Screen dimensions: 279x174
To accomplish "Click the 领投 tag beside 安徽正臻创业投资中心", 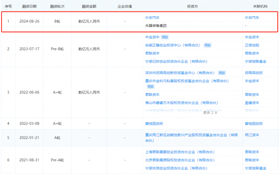I will pyautogui.click(x=207, y=45).
